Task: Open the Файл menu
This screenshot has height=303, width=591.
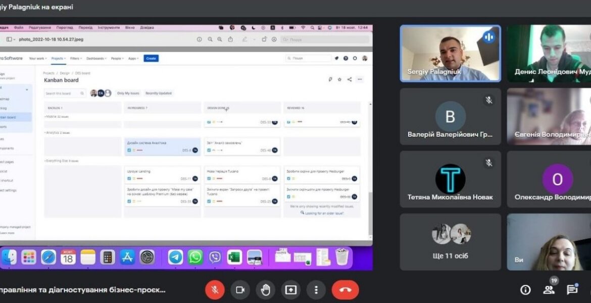Action: [19, 27]
